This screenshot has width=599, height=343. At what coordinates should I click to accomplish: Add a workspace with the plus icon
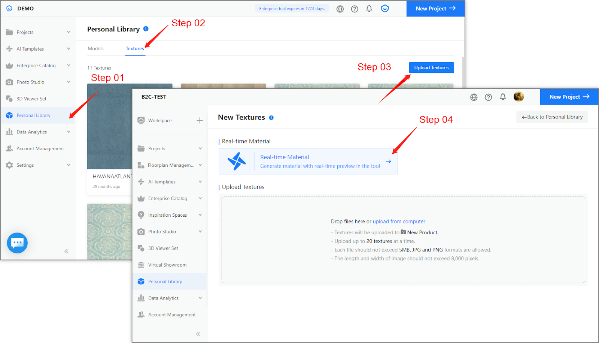(200, 120)
